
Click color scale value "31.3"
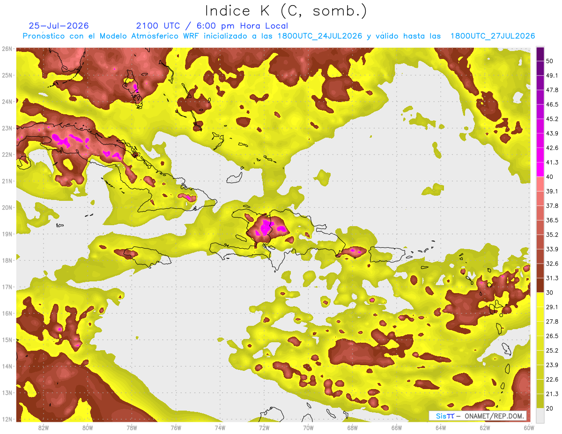coord(553,278)
